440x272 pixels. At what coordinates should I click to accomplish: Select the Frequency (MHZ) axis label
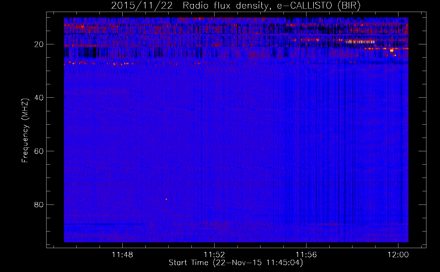(x=25, y=131)
